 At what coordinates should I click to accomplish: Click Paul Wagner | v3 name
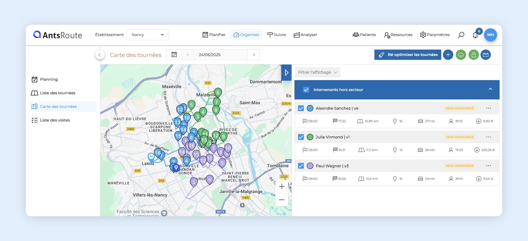pyautogui.click(x=332, y=166)
